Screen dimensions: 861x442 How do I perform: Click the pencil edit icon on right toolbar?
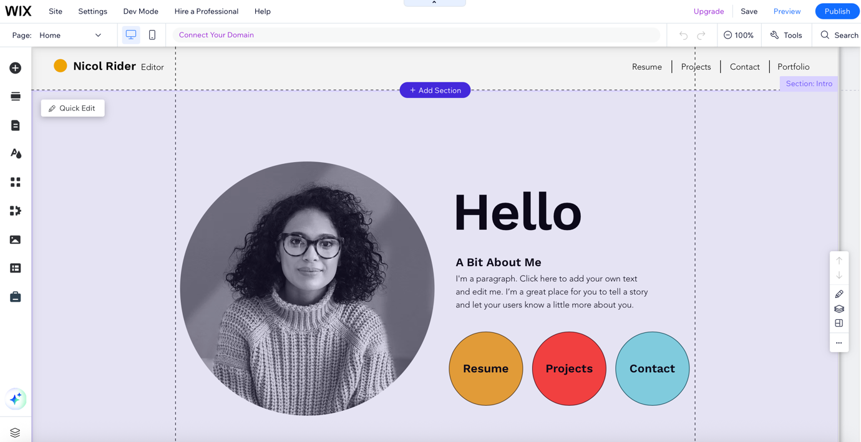pos(839,294)
